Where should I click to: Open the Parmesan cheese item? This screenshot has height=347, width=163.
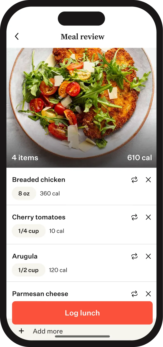tap(40, 294)
